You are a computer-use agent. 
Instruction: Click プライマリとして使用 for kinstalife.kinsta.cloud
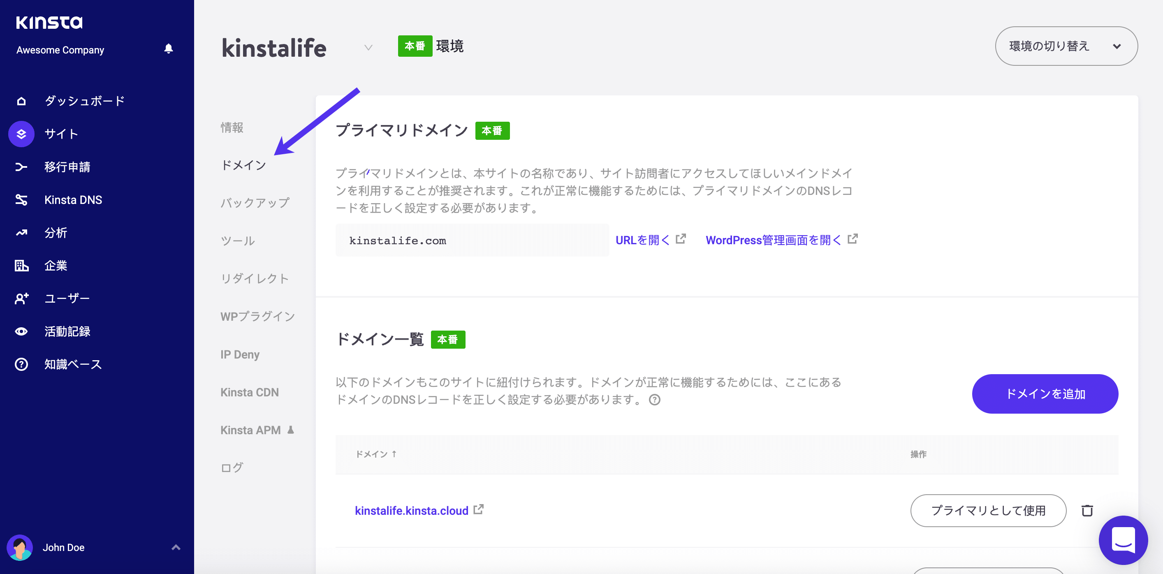pos(988,510)
